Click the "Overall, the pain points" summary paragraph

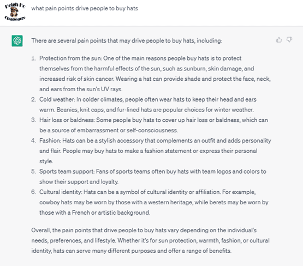click(x=150, y=240)
